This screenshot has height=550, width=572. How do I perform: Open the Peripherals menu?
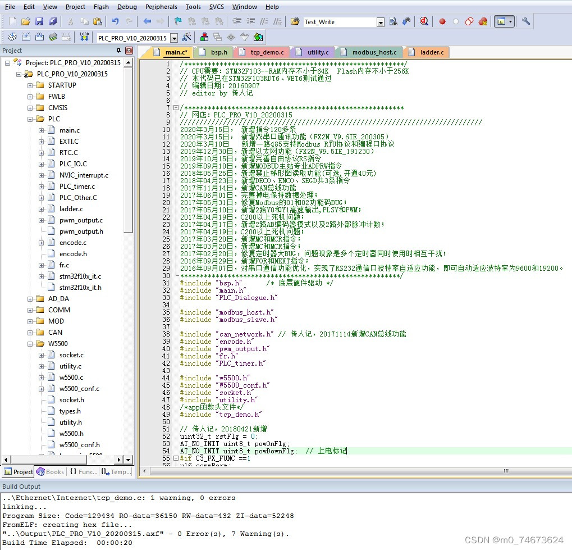click(x=161, y=7)
